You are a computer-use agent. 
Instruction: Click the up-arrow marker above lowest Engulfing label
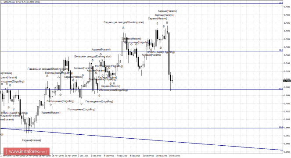coord(81,104)
